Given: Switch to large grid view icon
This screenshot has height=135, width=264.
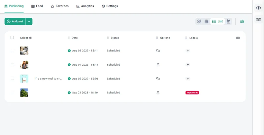Looking at the screenshot, I should pyautogui.click(x=199, y=21).
